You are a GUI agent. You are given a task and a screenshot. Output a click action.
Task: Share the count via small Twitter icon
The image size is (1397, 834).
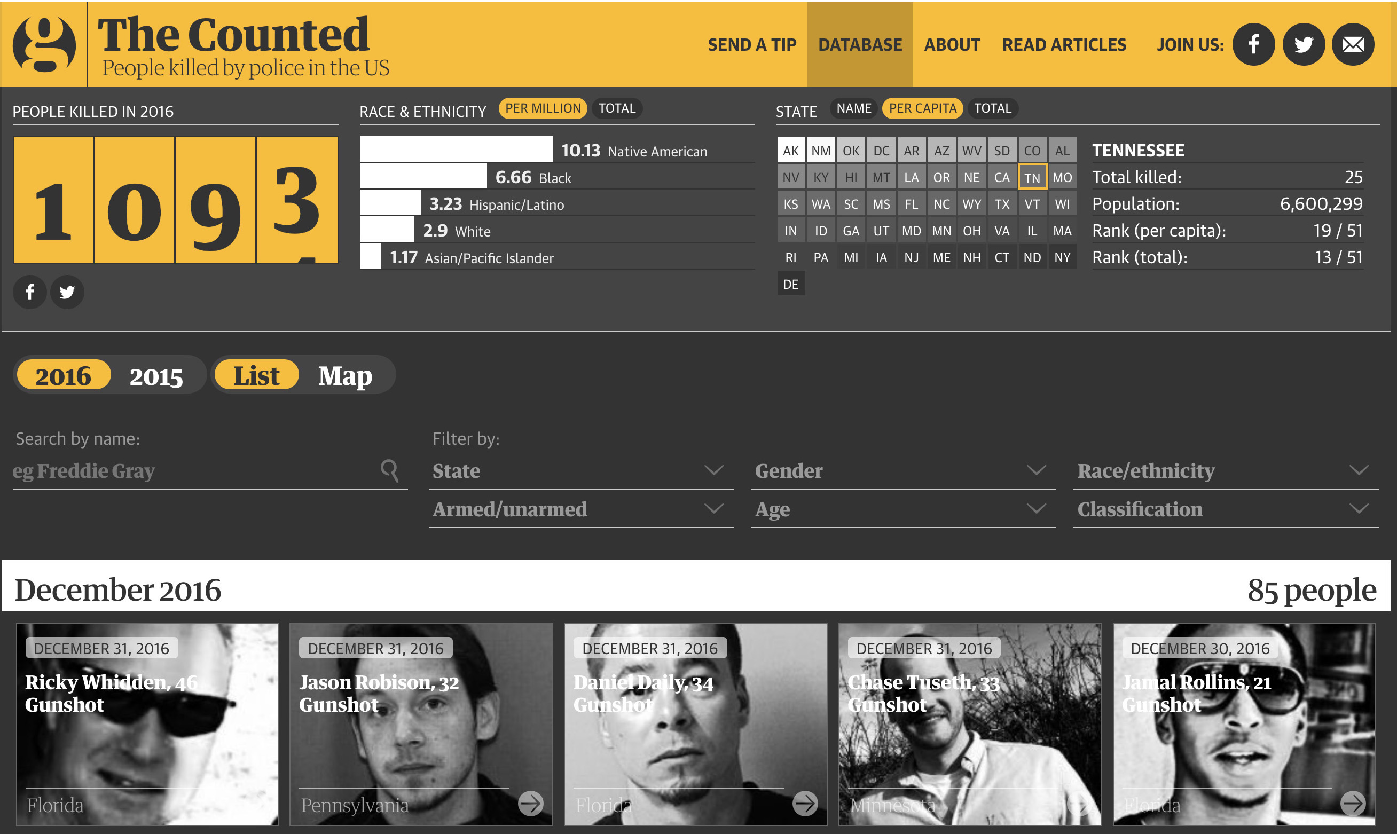(x=67, y=292)
